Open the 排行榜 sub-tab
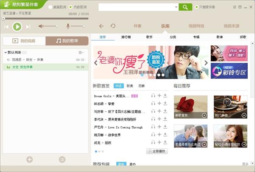This screenshot has height=172, width=255. 126,37
